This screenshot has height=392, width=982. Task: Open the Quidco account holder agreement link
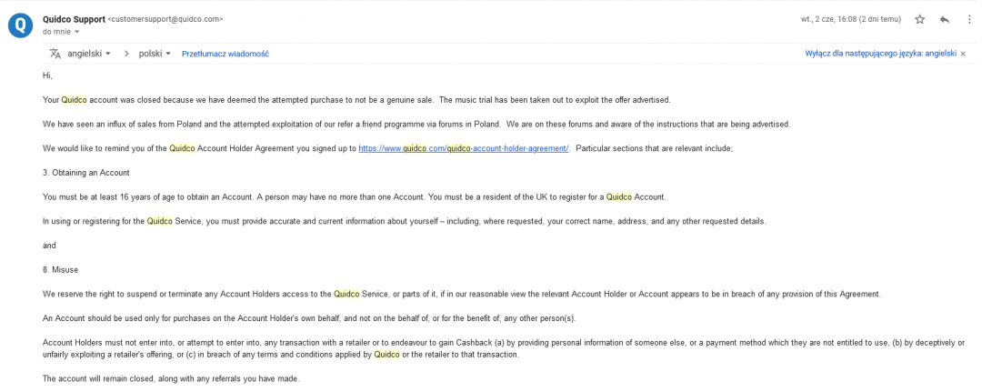(x=463, y=148)
